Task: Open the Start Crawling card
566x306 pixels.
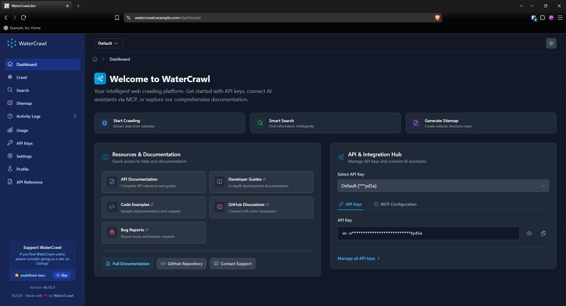Action: (170, 123)
